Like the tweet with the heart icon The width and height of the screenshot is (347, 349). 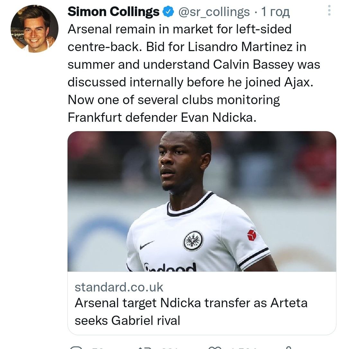point(214,347)
